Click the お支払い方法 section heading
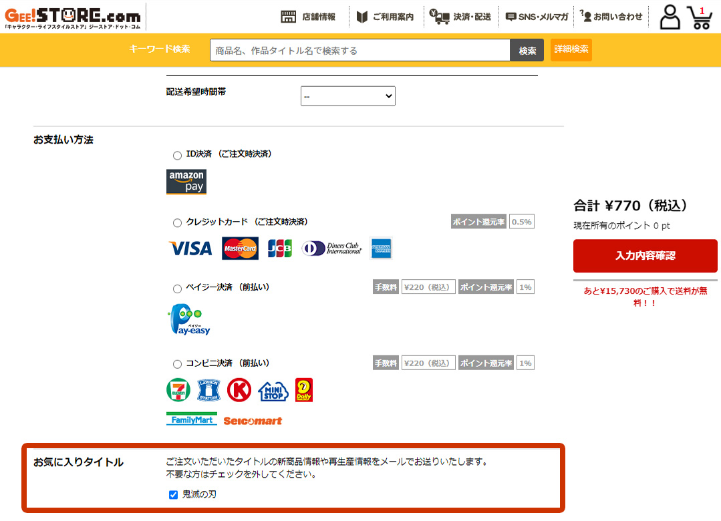This screenshot has height=521, width=721. [x=63, y=140]
